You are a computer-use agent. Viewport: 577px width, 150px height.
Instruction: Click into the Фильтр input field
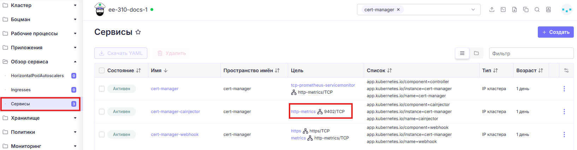click(x=531, y=54)
